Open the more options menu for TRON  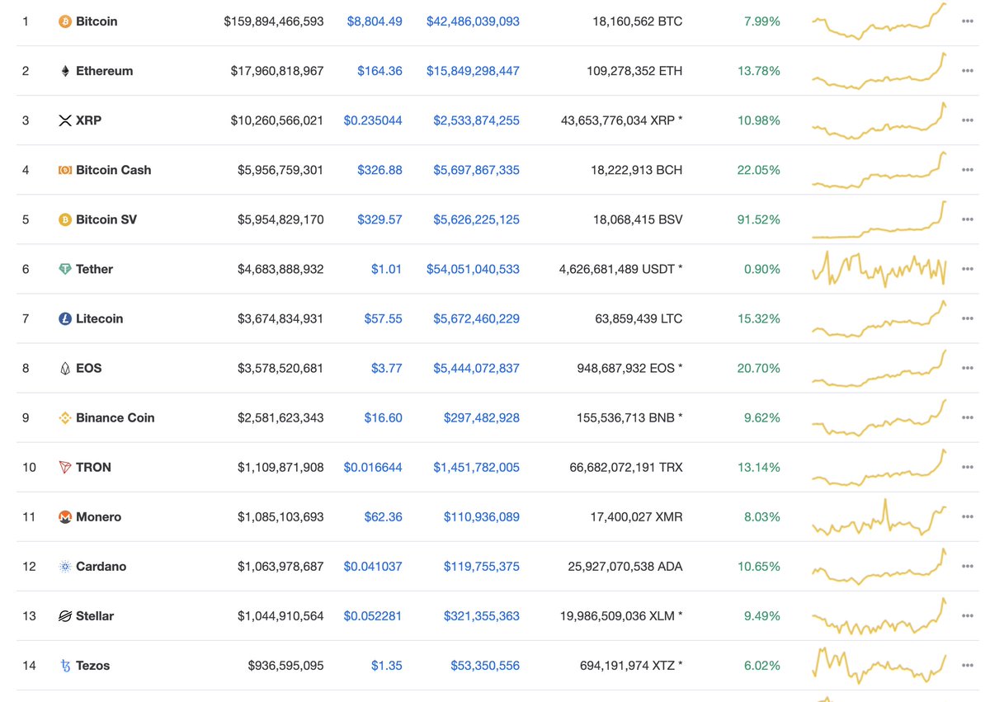coord(968,467)
